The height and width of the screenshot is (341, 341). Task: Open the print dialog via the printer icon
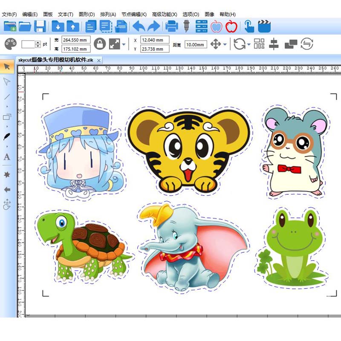172,26
